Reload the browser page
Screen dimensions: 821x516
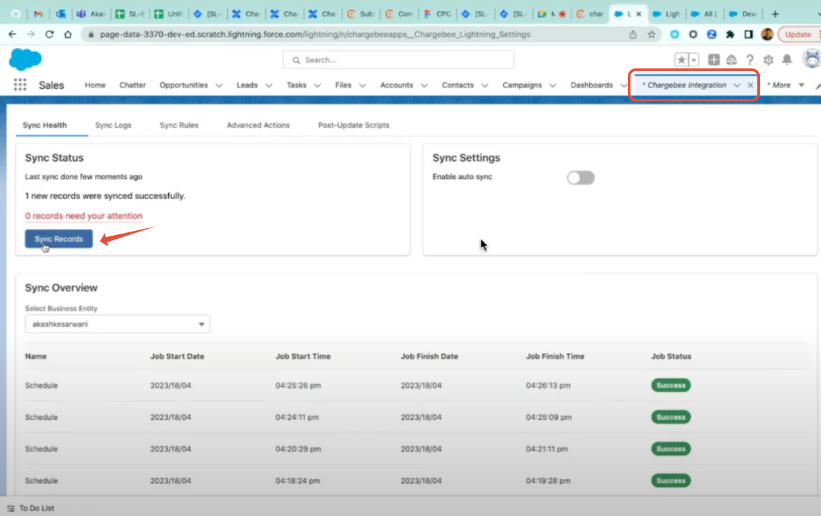[49, 34]
